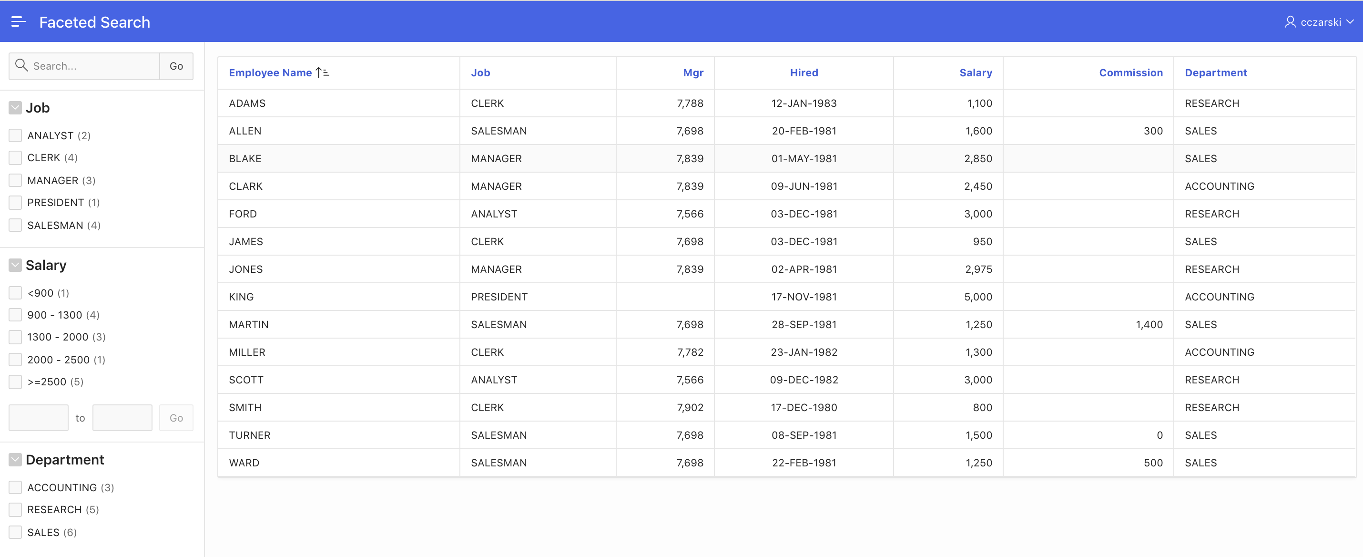Enable the 900 - 1300 salary filter

(x=15, y=314)
